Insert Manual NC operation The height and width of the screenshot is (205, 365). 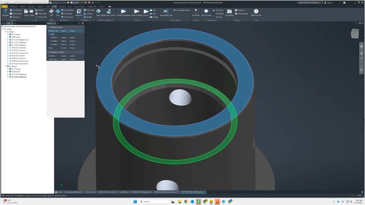(41, 14)
